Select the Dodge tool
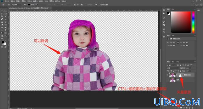The height and width of the screenshot is (109, 203). [x=5, y=27]
